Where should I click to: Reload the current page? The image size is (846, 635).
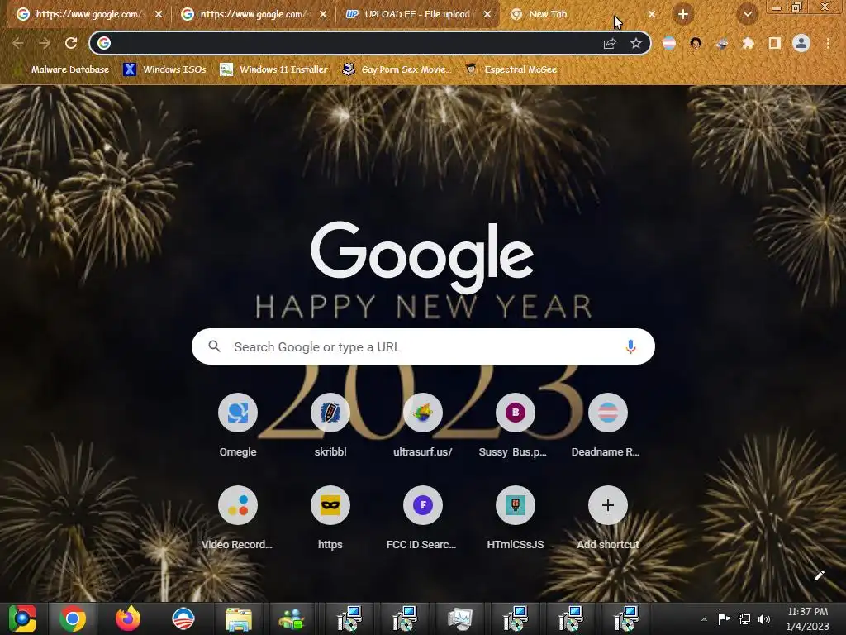coord(71,43)
